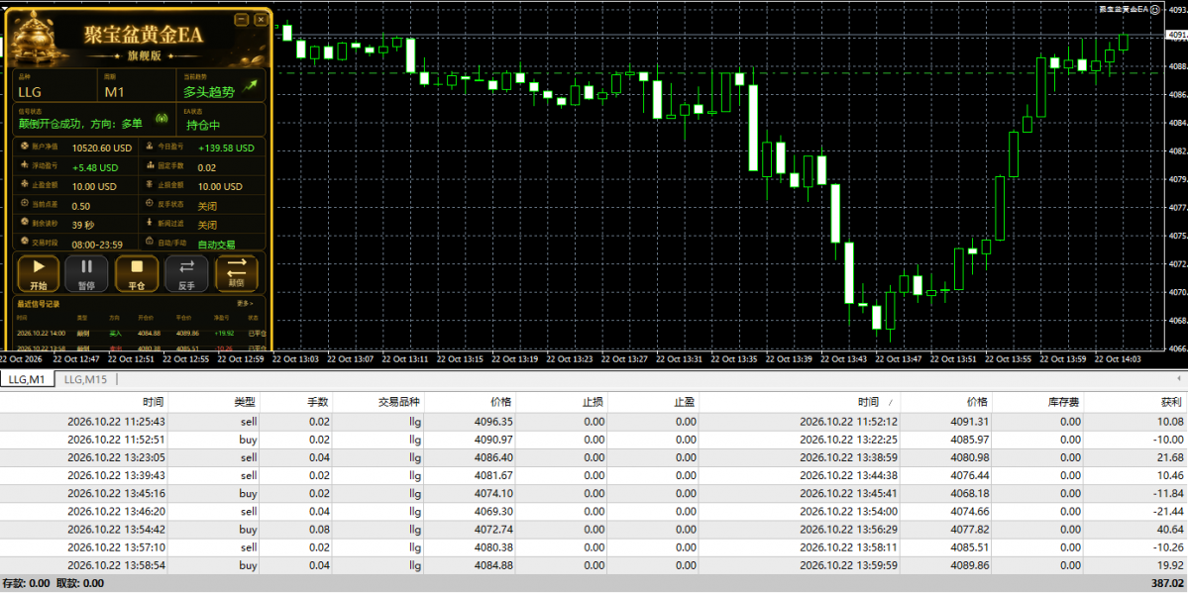Click the icon beside 账户净值
Viewport: 1188px width, 593px height.
click(24, 146)
